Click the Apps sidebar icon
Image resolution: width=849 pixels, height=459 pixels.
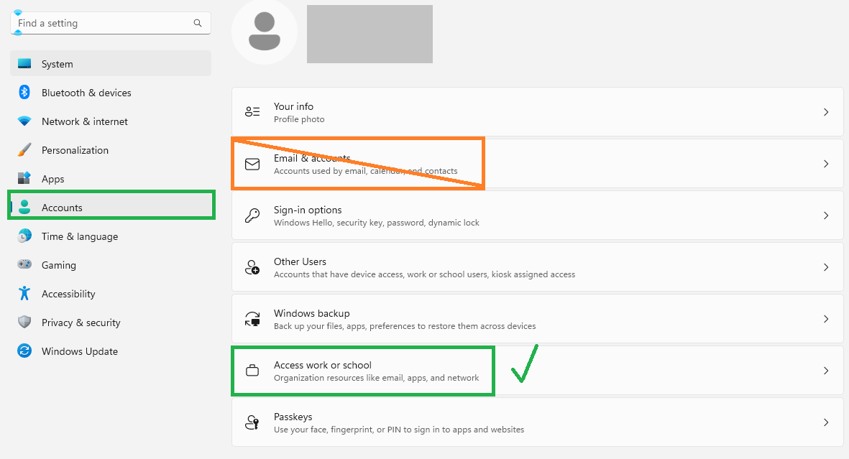24,178
